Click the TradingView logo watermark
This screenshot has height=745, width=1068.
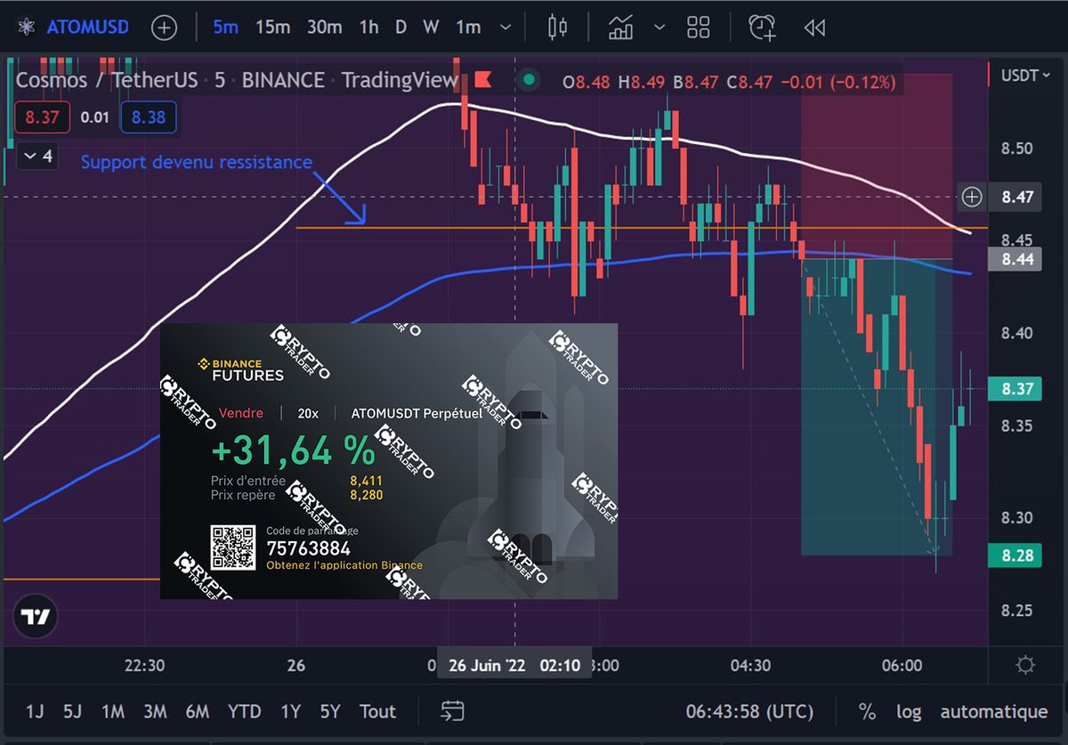pos(34,616)
